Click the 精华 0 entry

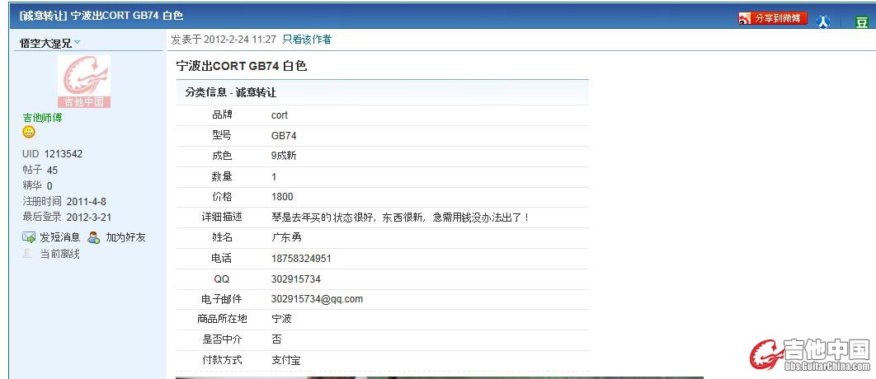pyautogui.click(x=37, y=186)
